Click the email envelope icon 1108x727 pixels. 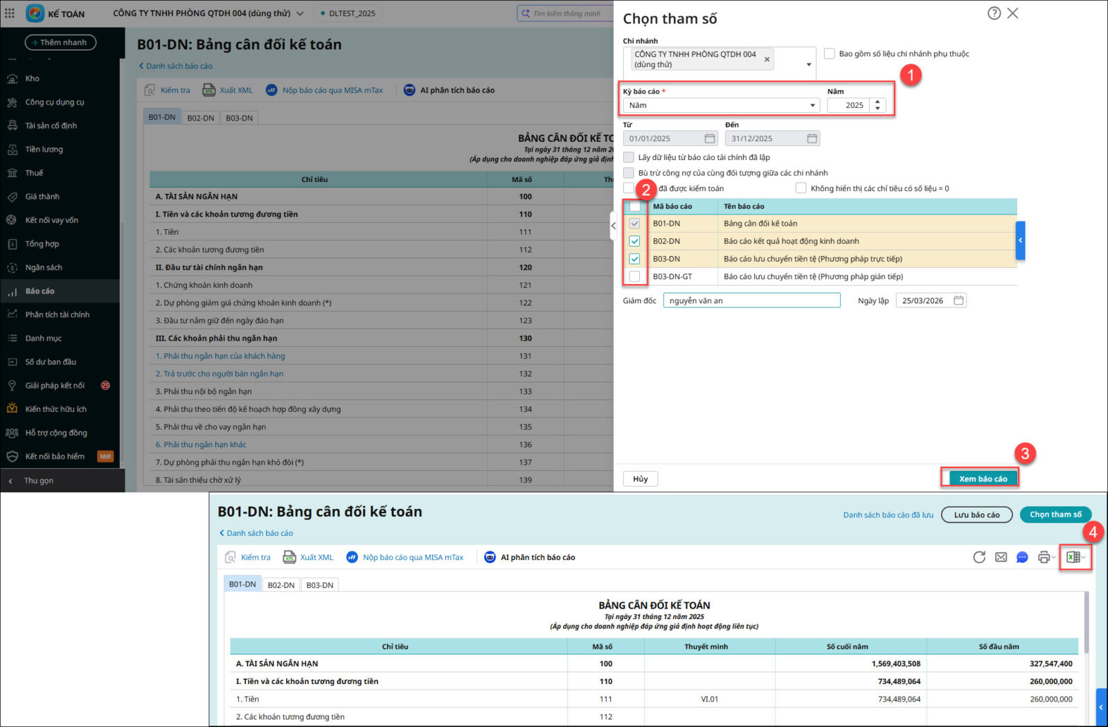point(1001,557)
